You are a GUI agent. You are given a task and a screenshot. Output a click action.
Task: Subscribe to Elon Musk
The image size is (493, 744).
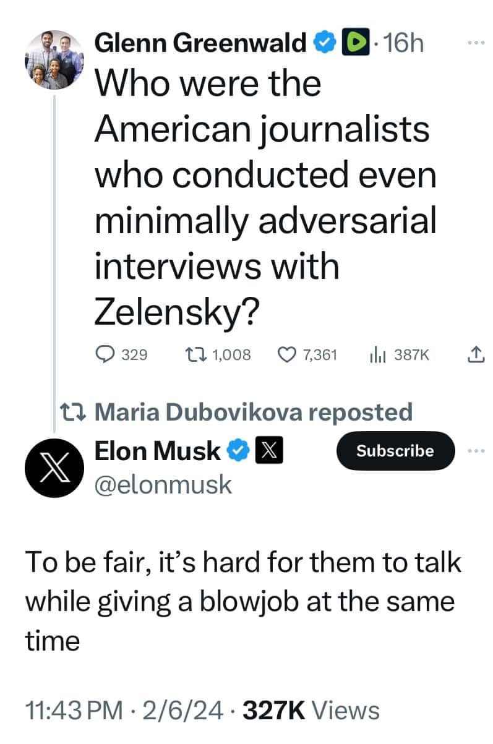click(x=395, y=451)
